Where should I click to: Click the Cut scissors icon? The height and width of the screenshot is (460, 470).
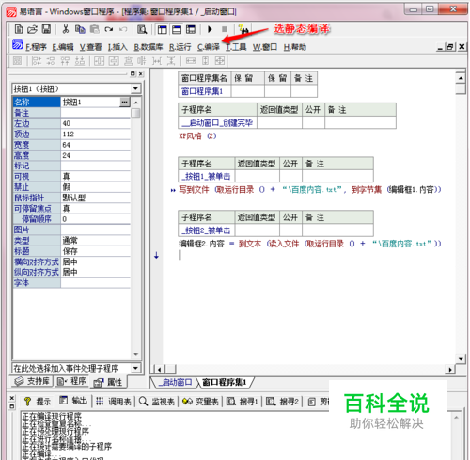[66, 29]
